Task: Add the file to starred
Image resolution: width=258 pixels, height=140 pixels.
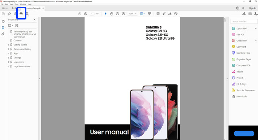Action: coord(9,14)
